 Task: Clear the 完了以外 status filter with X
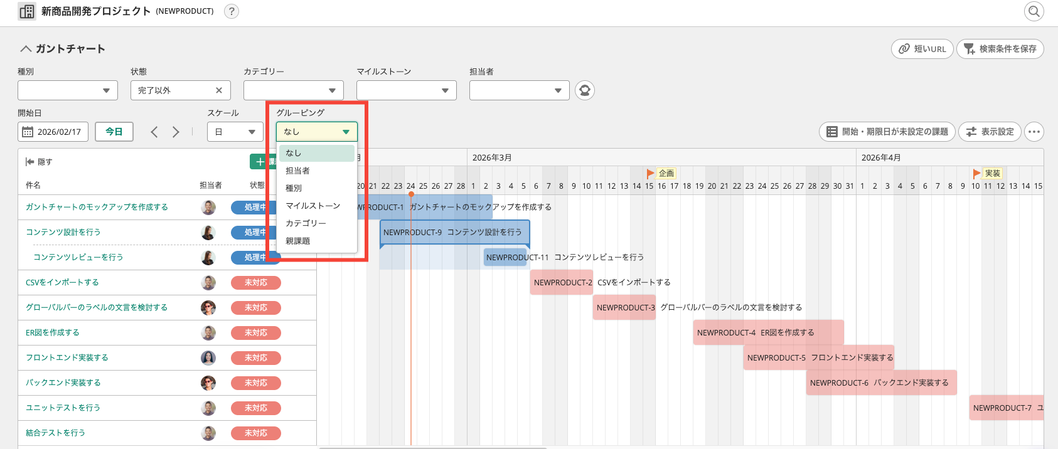(219, 90)
